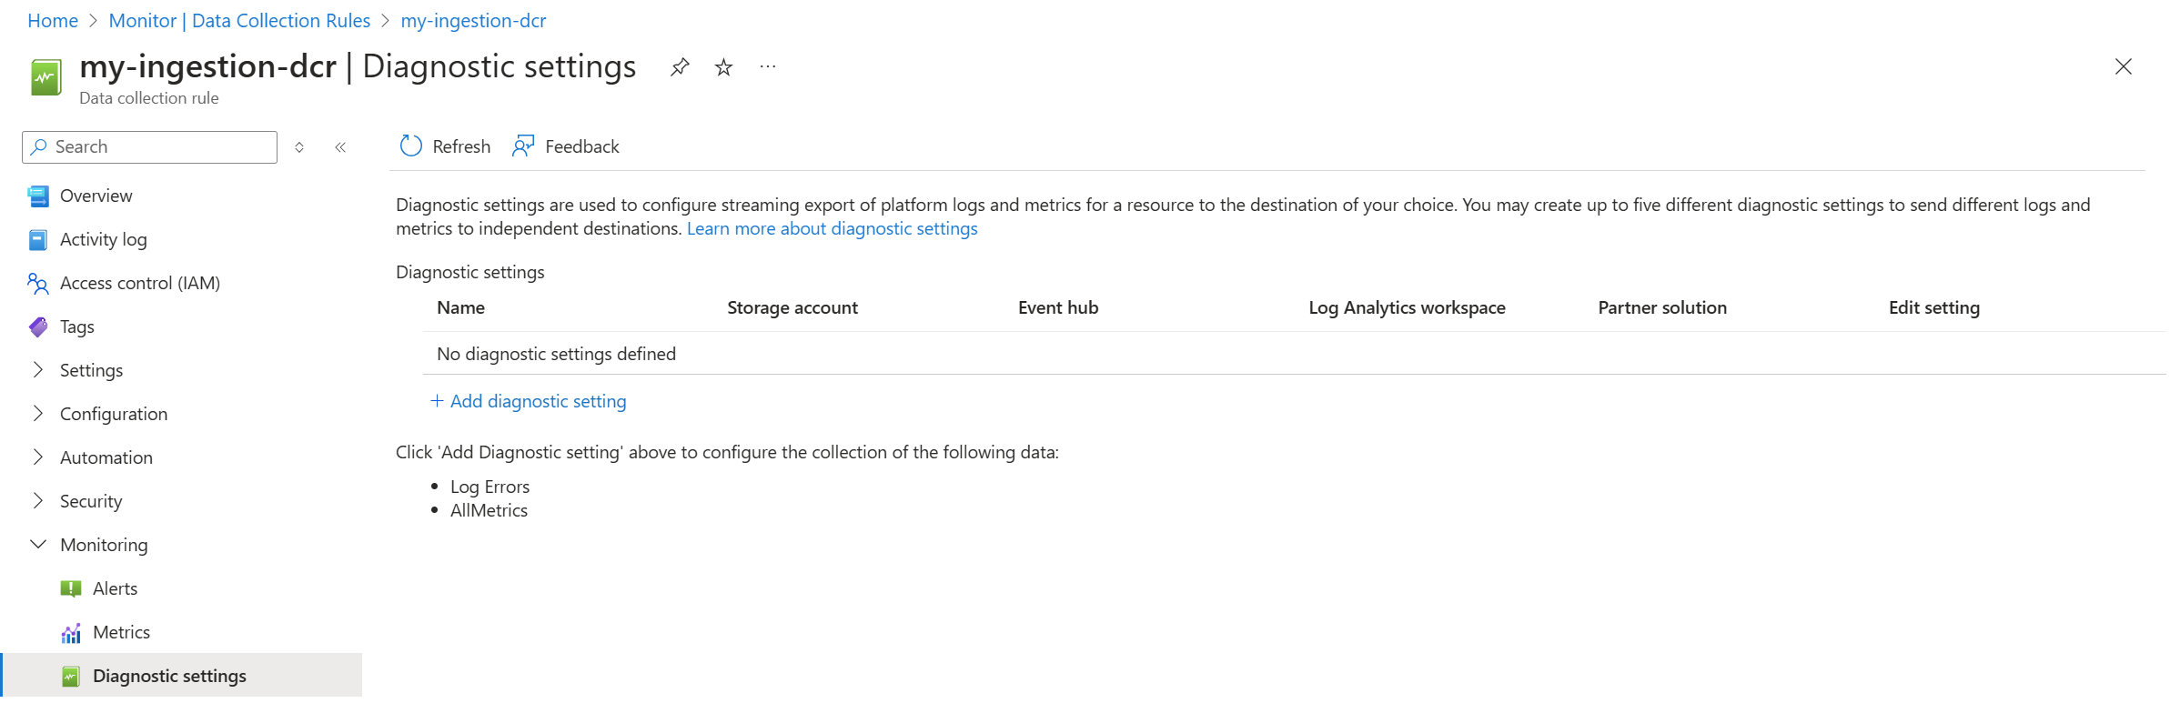Open Access control (IAM) page
This screenshot has height=703, width=2170.
coord(139,283)
